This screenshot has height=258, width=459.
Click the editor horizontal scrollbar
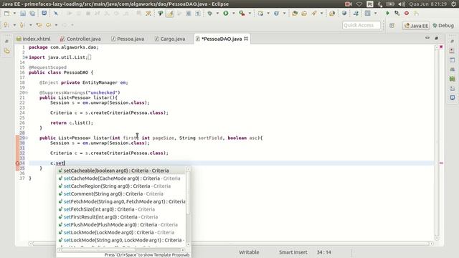click(231, 244)
